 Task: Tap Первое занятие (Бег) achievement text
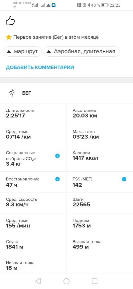click(x=56, y=37)
